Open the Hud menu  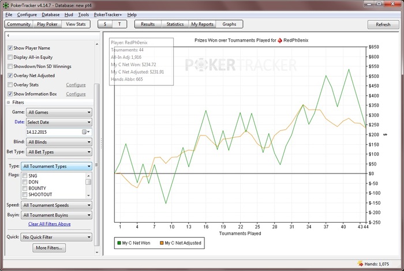click(x=69, y=14)
